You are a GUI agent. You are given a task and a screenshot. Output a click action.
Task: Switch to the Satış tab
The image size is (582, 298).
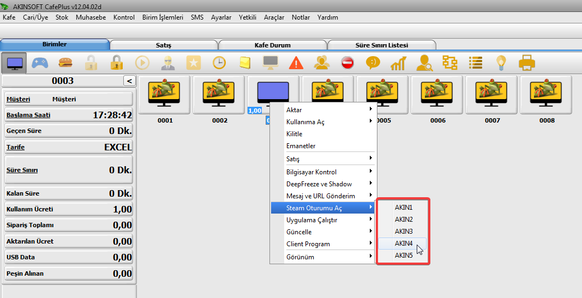tap(164, 45)
